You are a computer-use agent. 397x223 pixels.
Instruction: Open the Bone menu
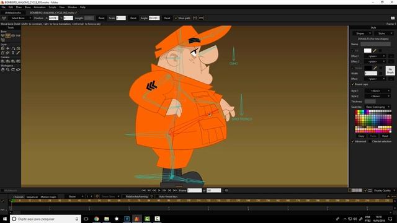[x=27, y=7]
